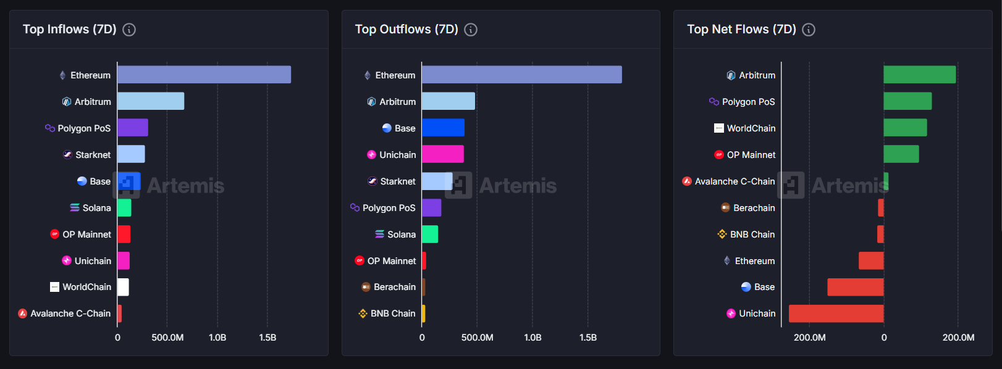Click the Starknet logo in Top Inflows chart
Screen dimensions: 1002x369
pos(68,155)
